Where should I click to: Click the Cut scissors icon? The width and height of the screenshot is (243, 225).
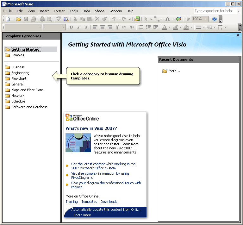[75, 19]
